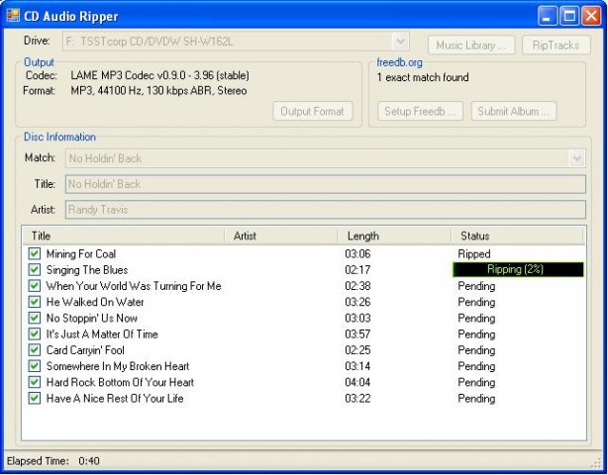Image resolution: width=608 pixels, height=475 pixels.
Task: Click Pending status for No Stoppin' Us Now
Action: [x=476, y=318]
